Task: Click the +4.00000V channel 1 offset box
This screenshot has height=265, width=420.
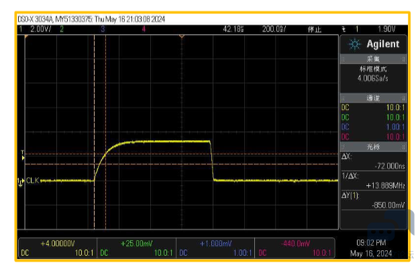Action: point(58,248)
